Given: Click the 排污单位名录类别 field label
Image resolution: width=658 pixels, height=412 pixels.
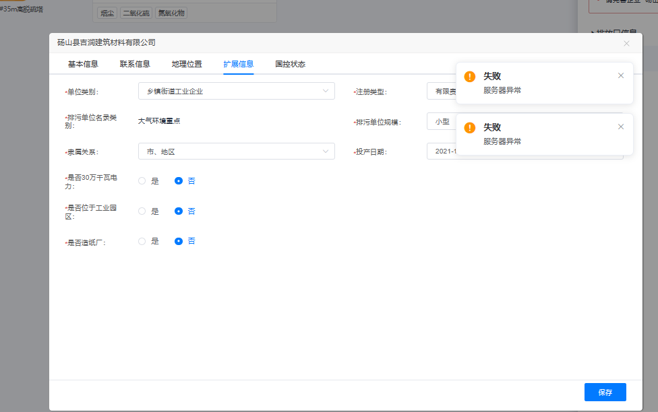Looking at the screenshot, I should point(90,121).
